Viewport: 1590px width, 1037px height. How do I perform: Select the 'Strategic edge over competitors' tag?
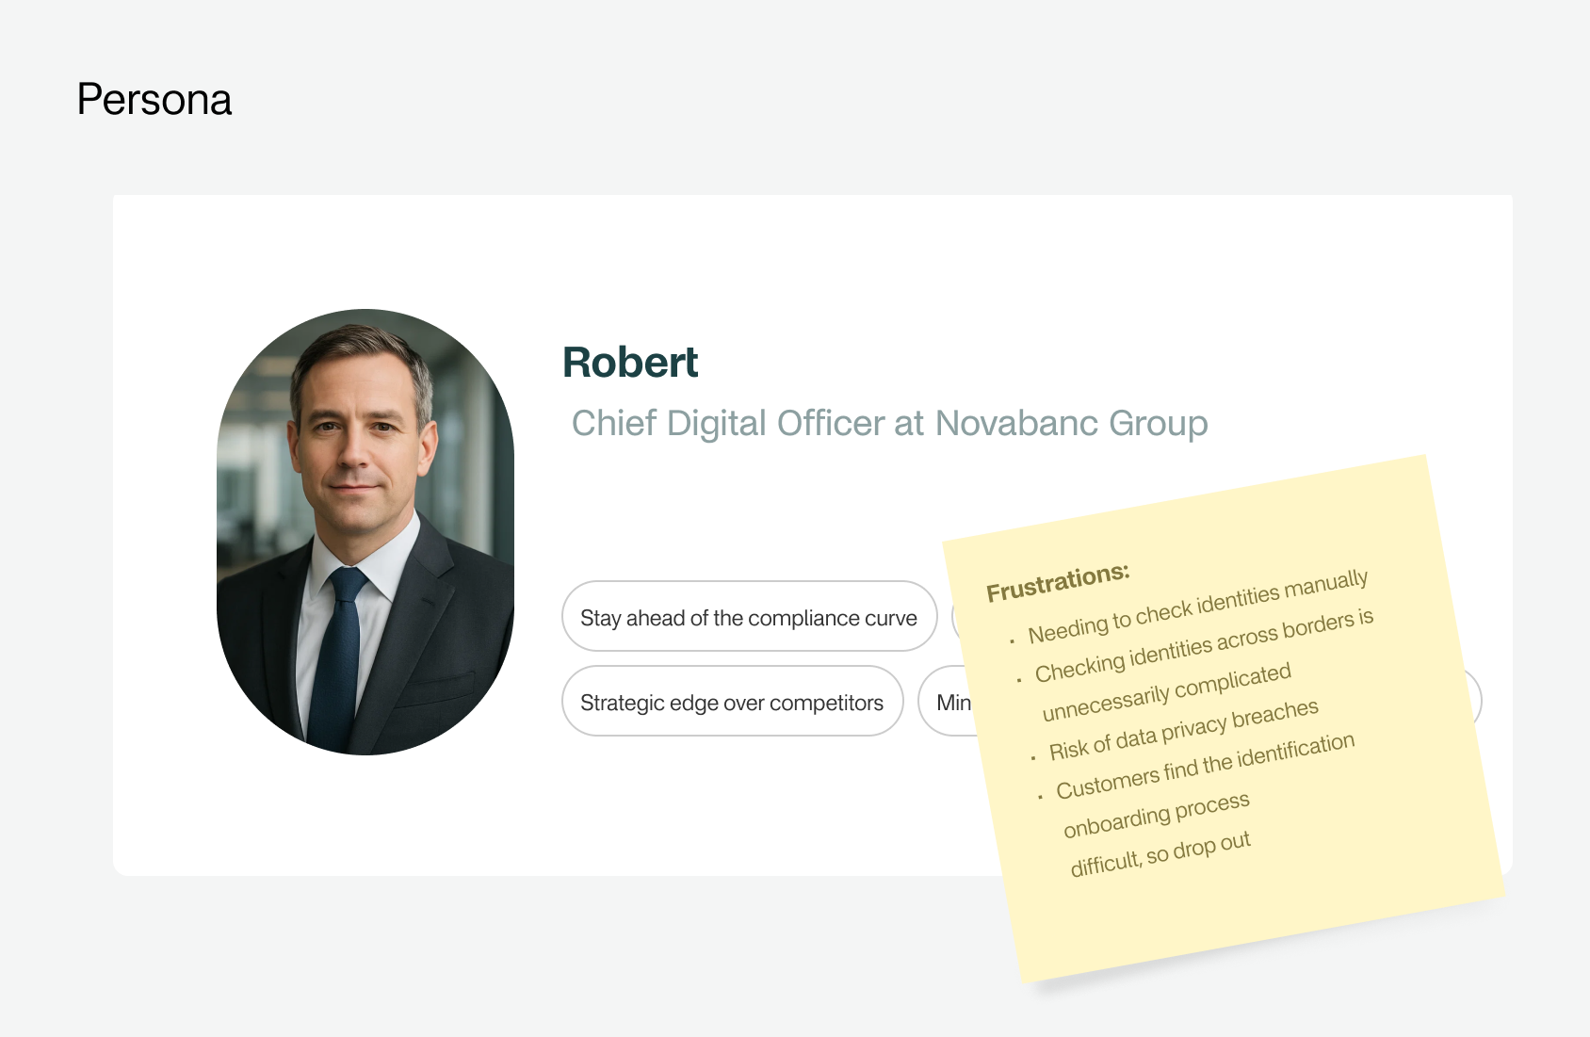coord(732,701)
